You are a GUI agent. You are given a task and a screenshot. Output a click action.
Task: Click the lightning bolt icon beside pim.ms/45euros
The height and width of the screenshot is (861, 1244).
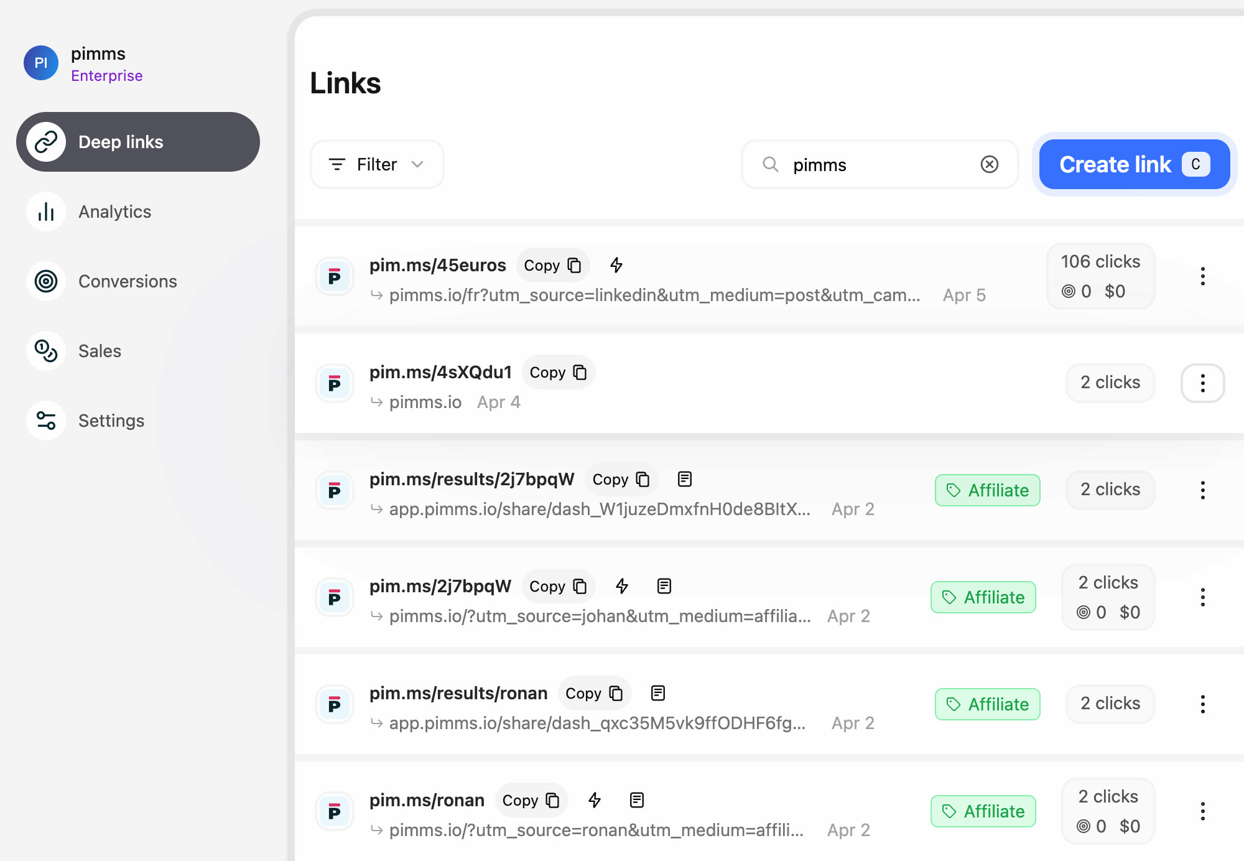click(x=616, y=265)
